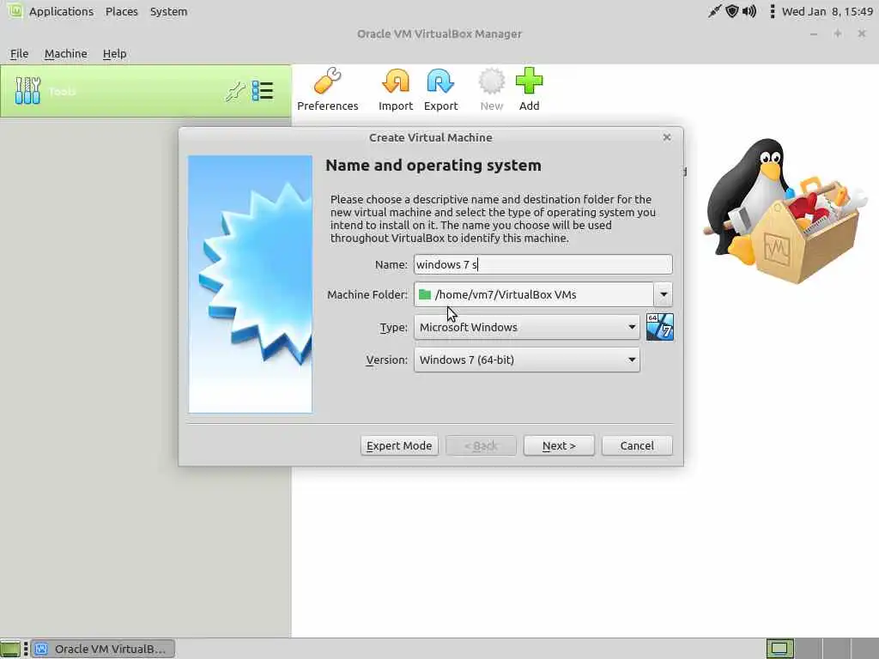Open the File menu
The image size is (879, 659).
click(x=19, y=54)
